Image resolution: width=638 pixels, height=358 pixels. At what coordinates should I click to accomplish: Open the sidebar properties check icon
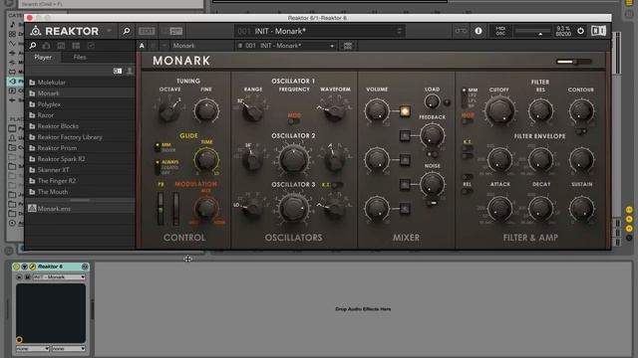(91, 46)
